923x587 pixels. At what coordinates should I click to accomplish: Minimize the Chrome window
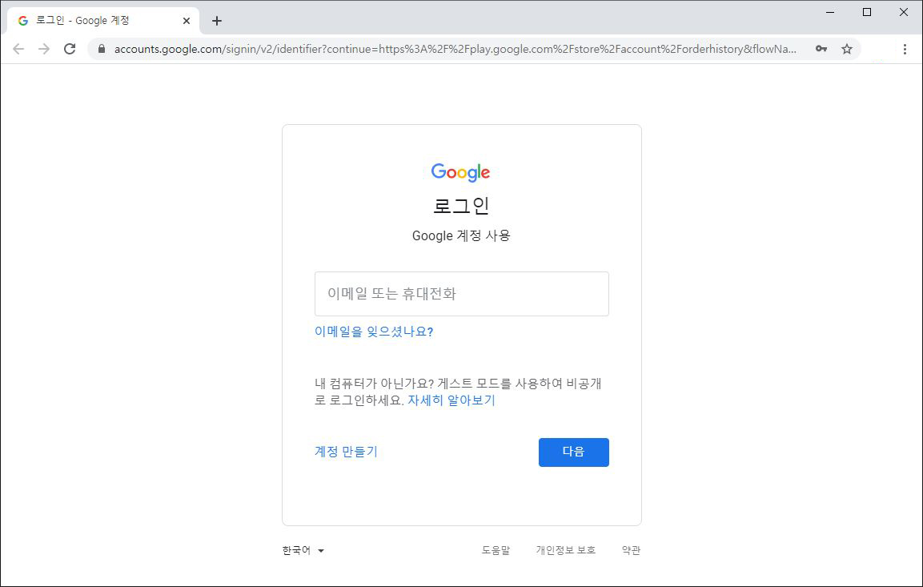pyautogui.click(x=830, y=12)
